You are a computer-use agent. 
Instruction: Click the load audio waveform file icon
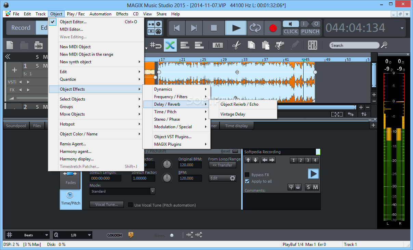39,45
